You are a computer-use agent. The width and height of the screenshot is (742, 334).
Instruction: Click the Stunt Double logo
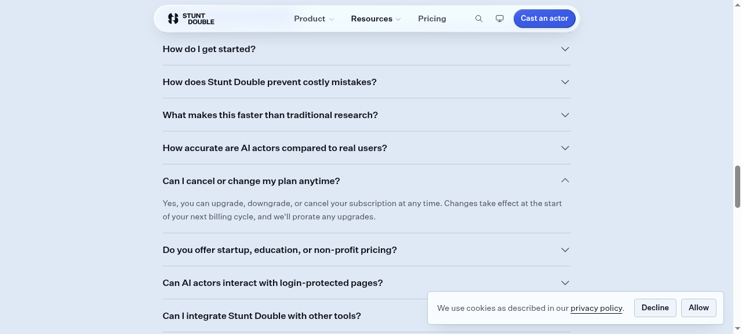coord(191,19)
